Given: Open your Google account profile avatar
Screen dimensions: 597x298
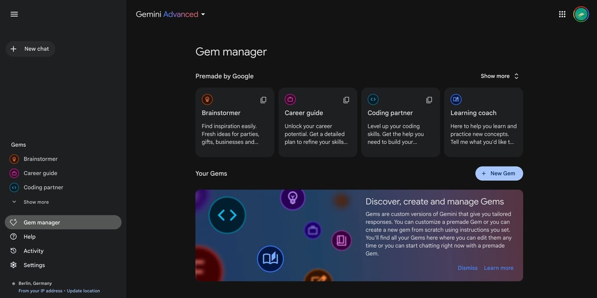Looking at the screenshot, I should pyautogui.click(x=581, y=13).
